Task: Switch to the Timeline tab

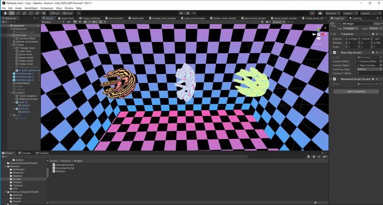Action: 42,153
